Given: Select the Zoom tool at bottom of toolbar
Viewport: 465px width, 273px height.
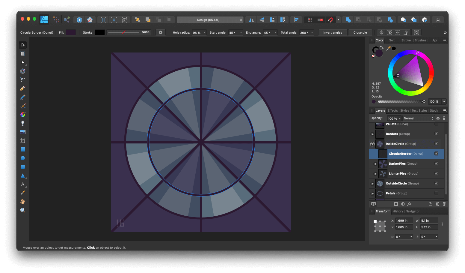Looking at the screenshot, I should pyautogui.click(x=22, y=210).
